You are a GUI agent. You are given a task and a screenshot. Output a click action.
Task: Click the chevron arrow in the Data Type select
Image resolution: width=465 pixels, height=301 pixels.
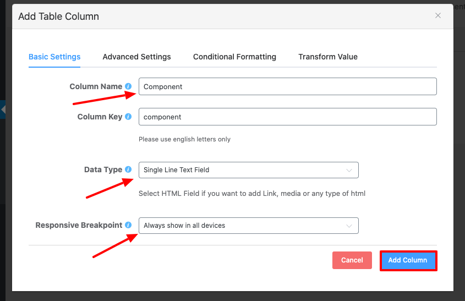(349, 170)
